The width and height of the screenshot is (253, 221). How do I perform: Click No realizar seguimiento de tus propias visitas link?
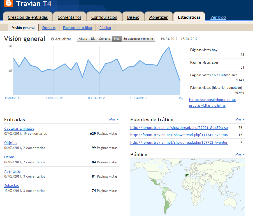212,103
